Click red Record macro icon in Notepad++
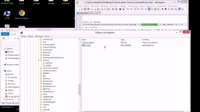This screenshot has height=112, width=200. click(162, 9)
